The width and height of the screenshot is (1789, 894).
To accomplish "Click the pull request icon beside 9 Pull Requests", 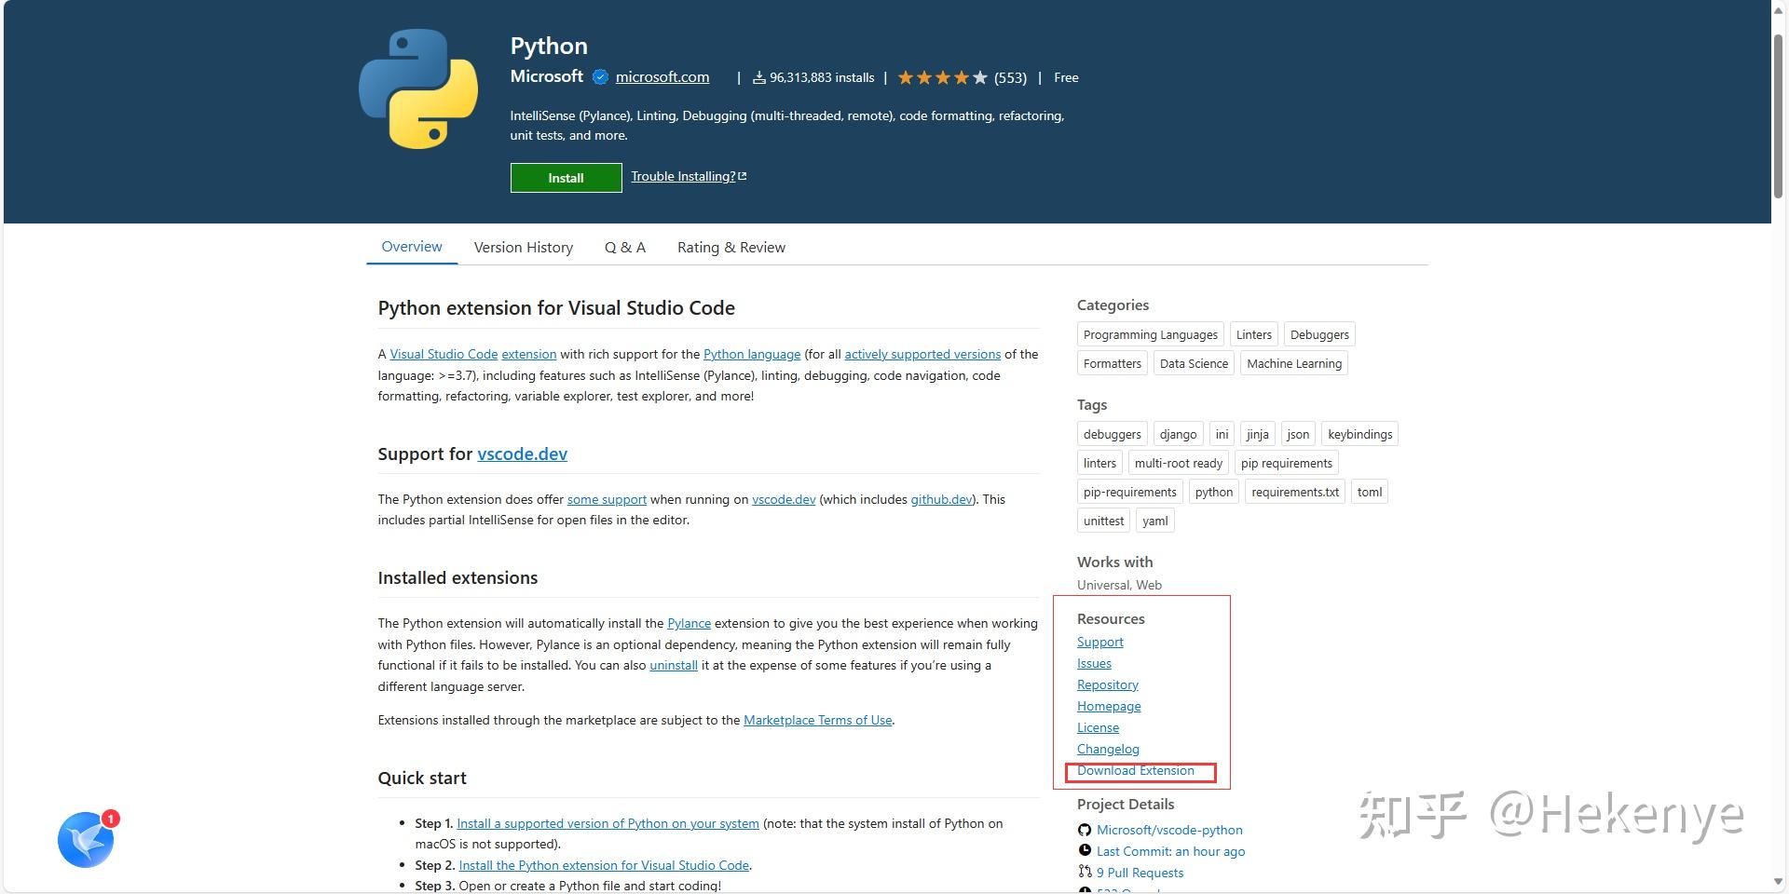I will pyautogui.click(x=1085, y=872).
